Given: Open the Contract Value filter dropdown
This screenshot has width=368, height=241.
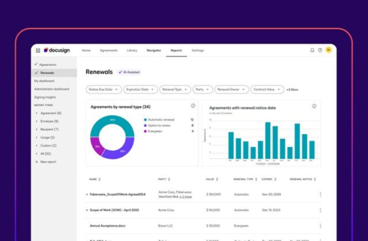Looking at the screenshot, I should click(267, 90).
